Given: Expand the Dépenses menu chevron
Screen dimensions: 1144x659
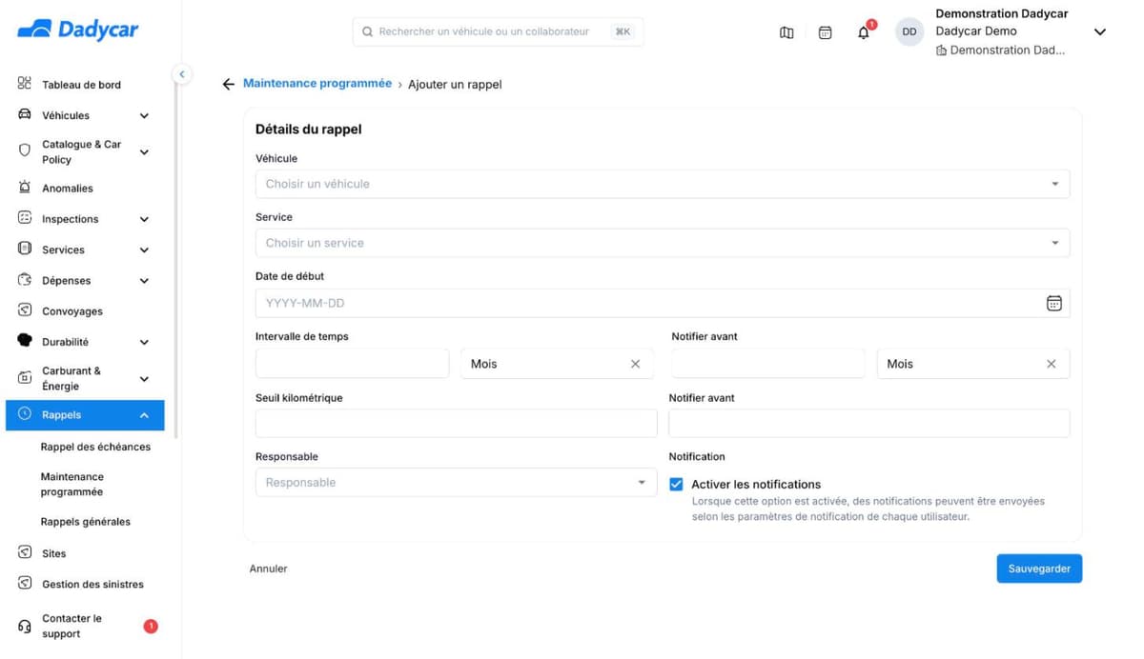Looking at the screenshot, I should 144,281.
